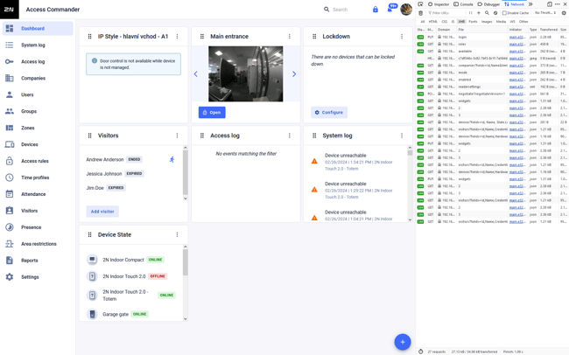
Task: Click the 2N logo
Action: [x=10, y=10]
